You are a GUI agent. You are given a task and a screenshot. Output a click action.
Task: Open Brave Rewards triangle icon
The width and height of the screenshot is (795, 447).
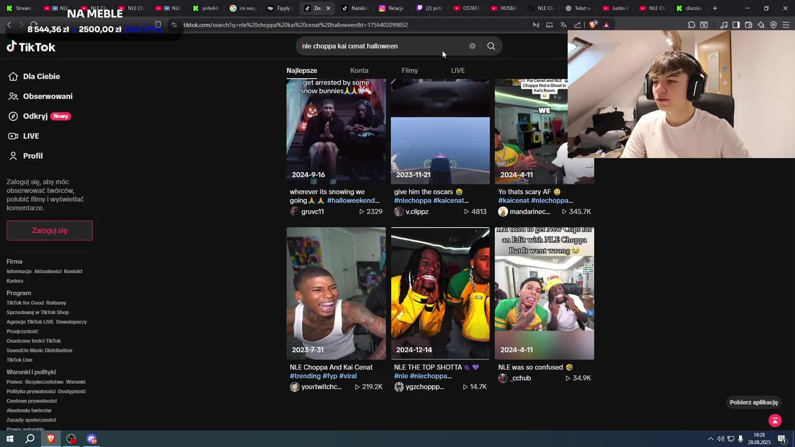pos(606,25)
